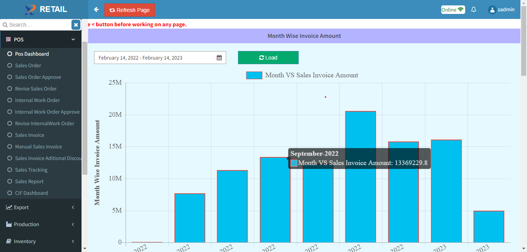
Task: Select Pos Dashboard radio-style menu item
Action: [x=32, y=54]
